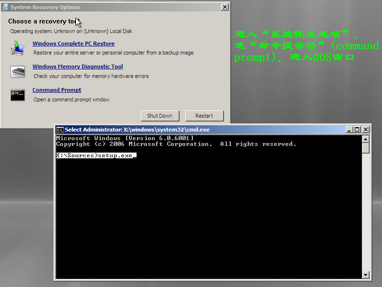Click the 'X:\Sources>setup.exe' command line
The width and height of the screenshot is (382, 287).
pos(96,155)
